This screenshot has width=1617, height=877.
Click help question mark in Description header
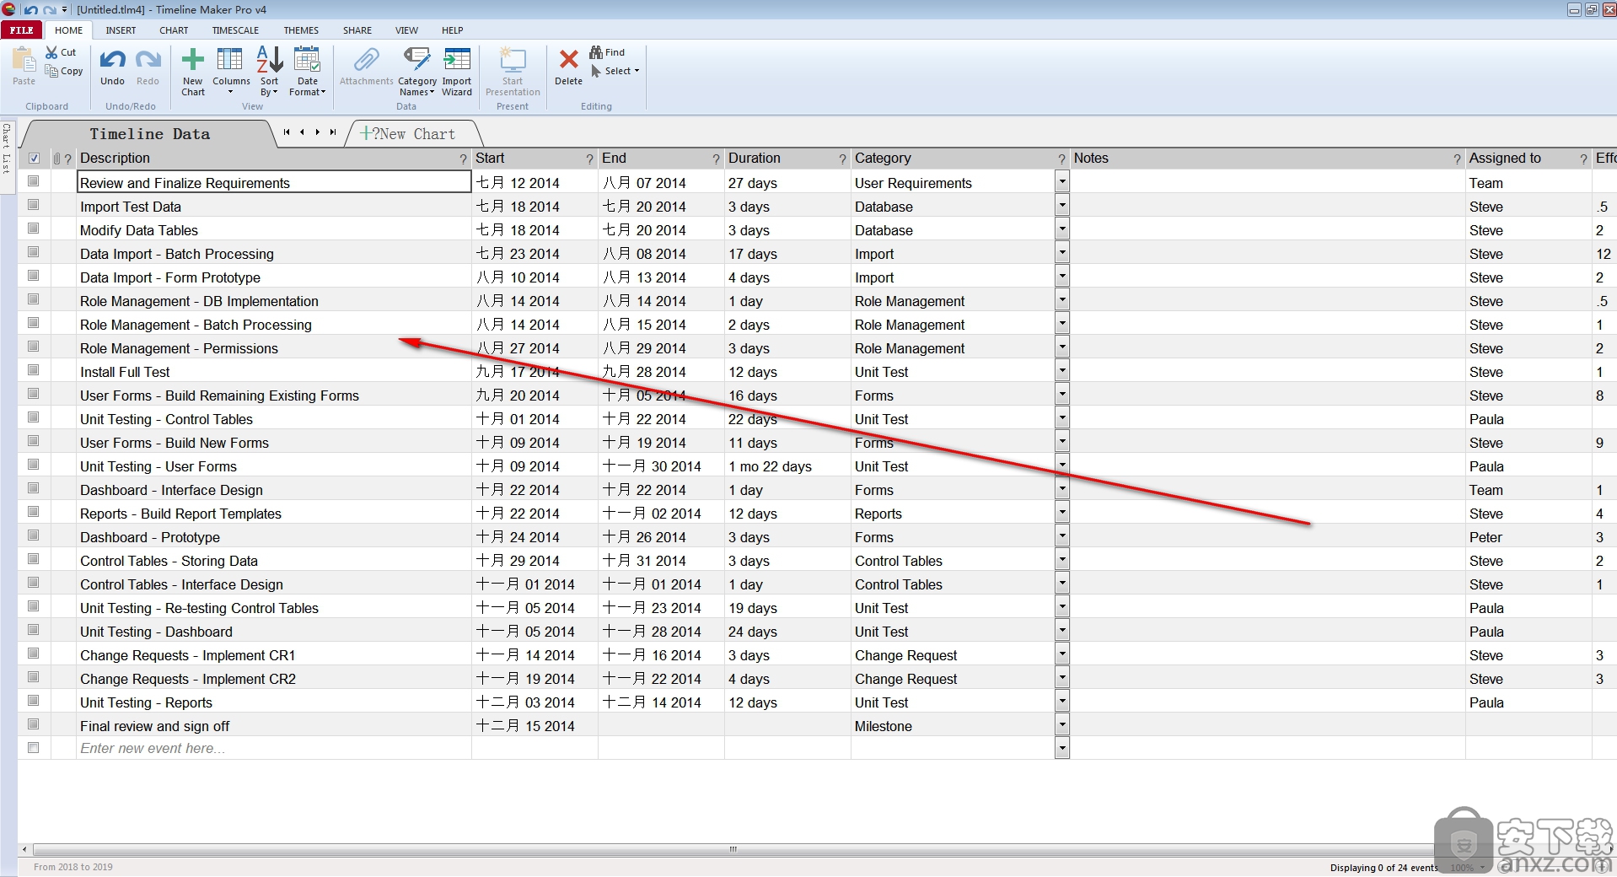pos(463,159)
